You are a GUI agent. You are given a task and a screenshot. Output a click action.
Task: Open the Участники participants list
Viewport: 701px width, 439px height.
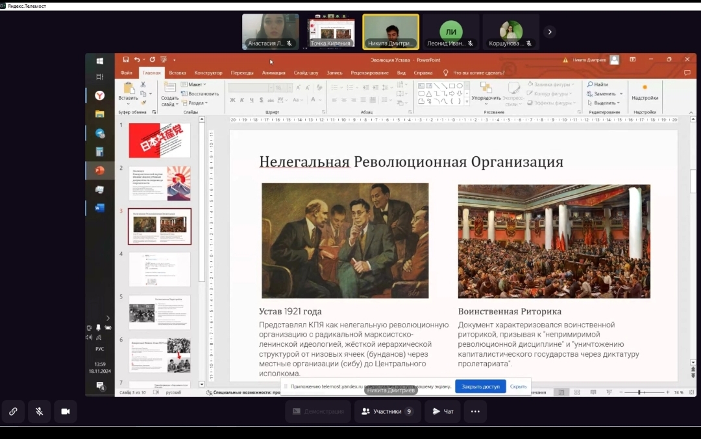point(387,411)
